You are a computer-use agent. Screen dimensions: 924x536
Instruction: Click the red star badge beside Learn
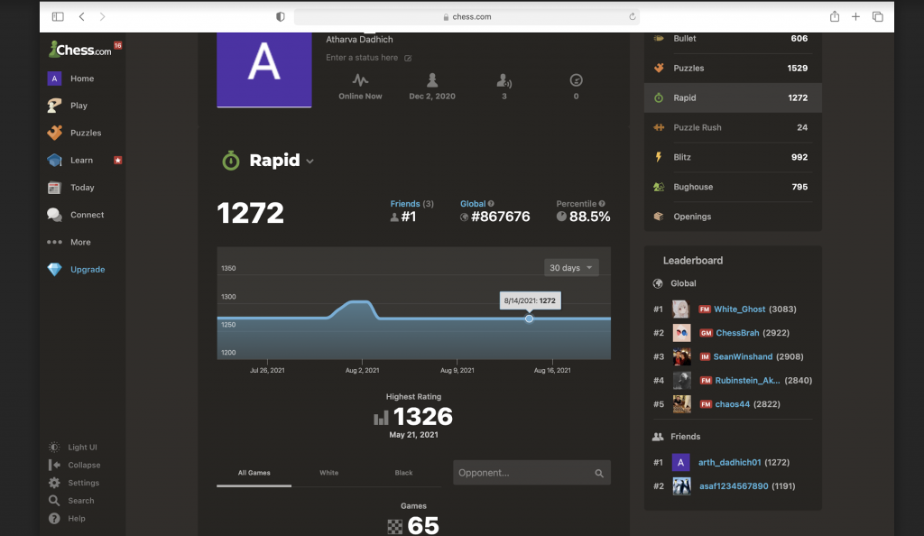pos(118,161)
